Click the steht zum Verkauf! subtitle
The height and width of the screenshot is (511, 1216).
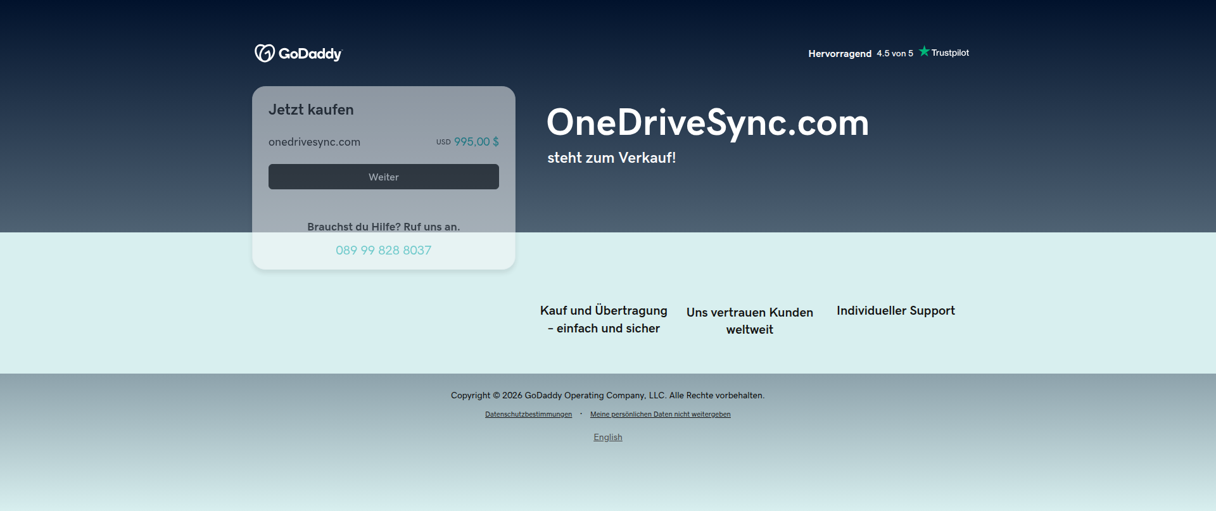pos(612,158)
